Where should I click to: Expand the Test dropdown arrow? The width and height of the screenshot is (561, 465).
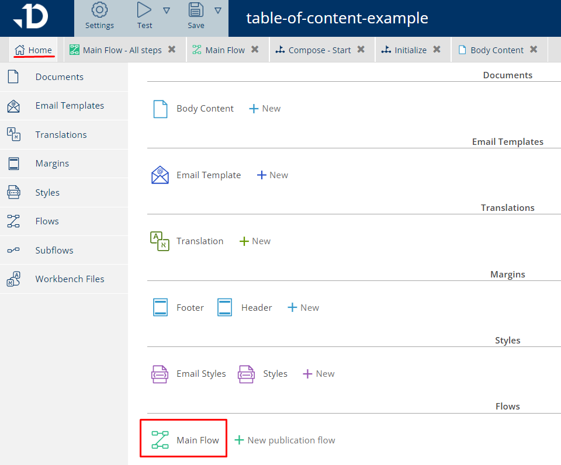pyautogui.click(x=167, y=11)
